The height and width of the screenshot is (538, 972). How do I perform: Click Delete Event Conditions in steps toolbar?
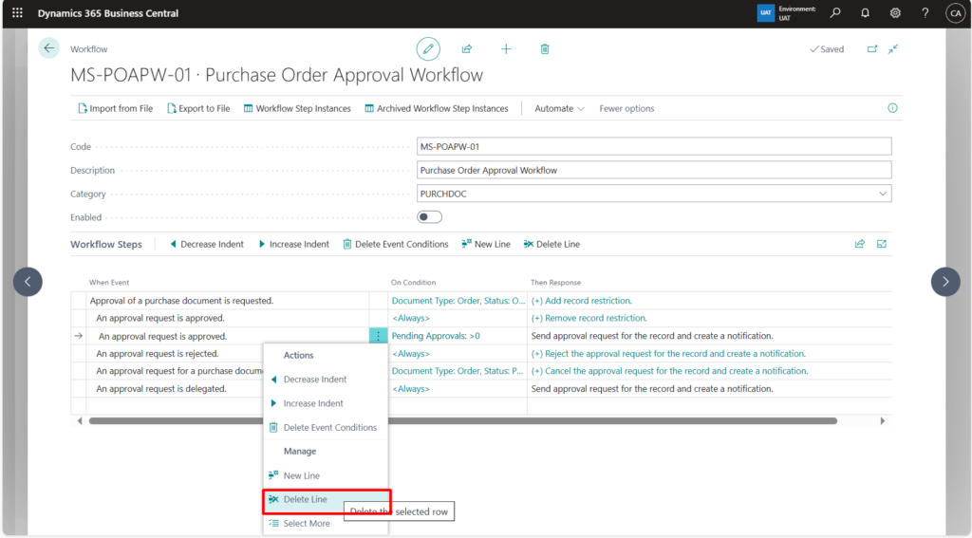point(396,244)
